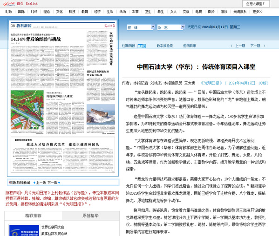The height and width of the screenshot is (236, 279).
Task: Go to previous issue 上一期
Action: (240, 46)
